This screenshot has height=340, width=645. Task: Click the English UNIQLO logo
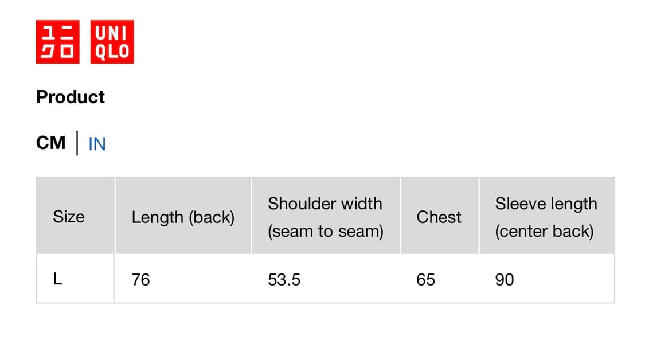[x=112, y=42]
